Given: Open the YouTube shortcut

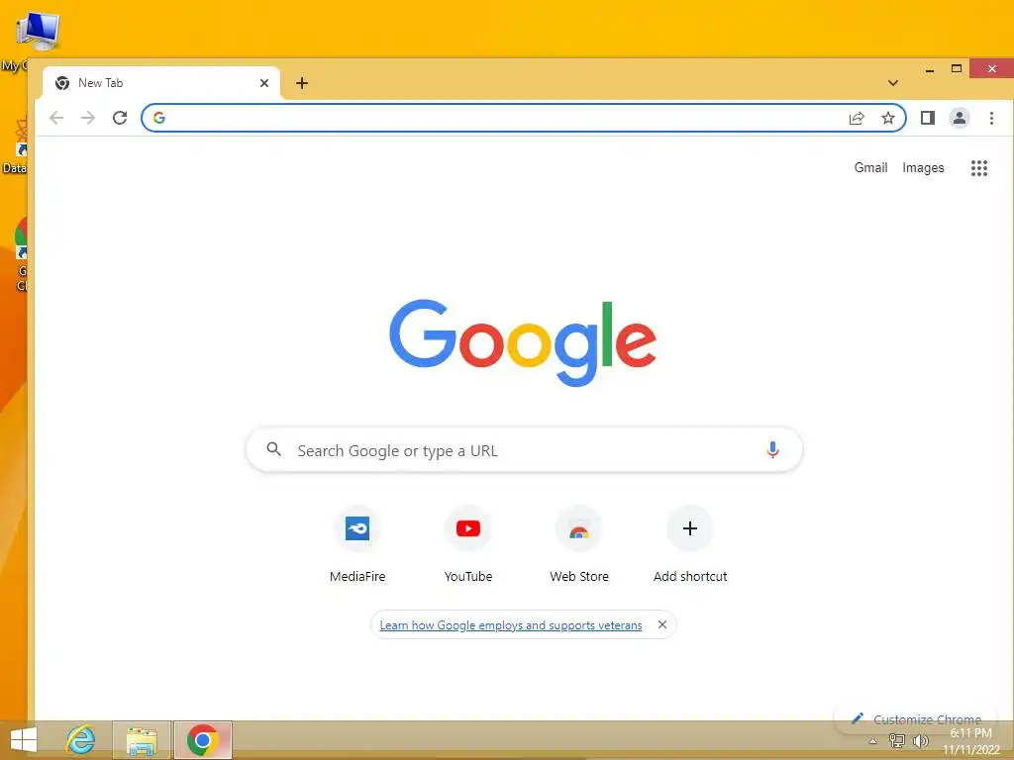Looking at the screenshot, I should click(468, 545).
